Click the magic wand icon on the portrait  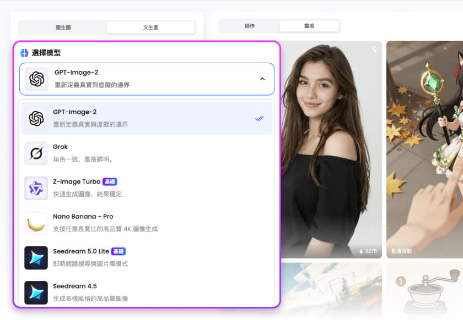[374, 49]
